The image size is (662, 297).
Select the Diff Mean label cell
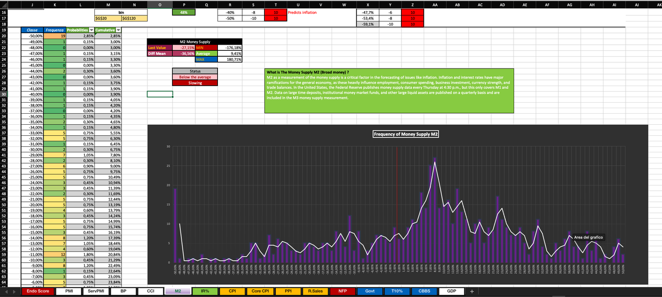click(159, 54)
